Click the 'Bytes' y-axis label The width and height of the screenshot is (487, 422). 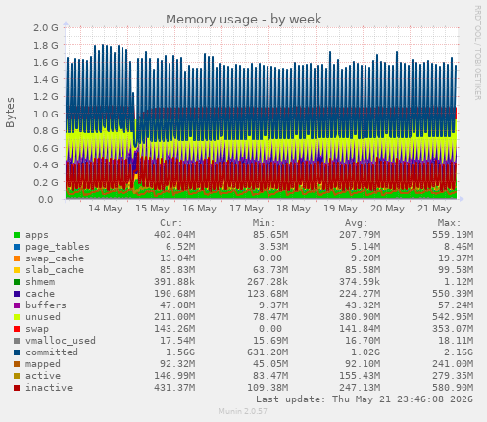(x=10, y=113)
